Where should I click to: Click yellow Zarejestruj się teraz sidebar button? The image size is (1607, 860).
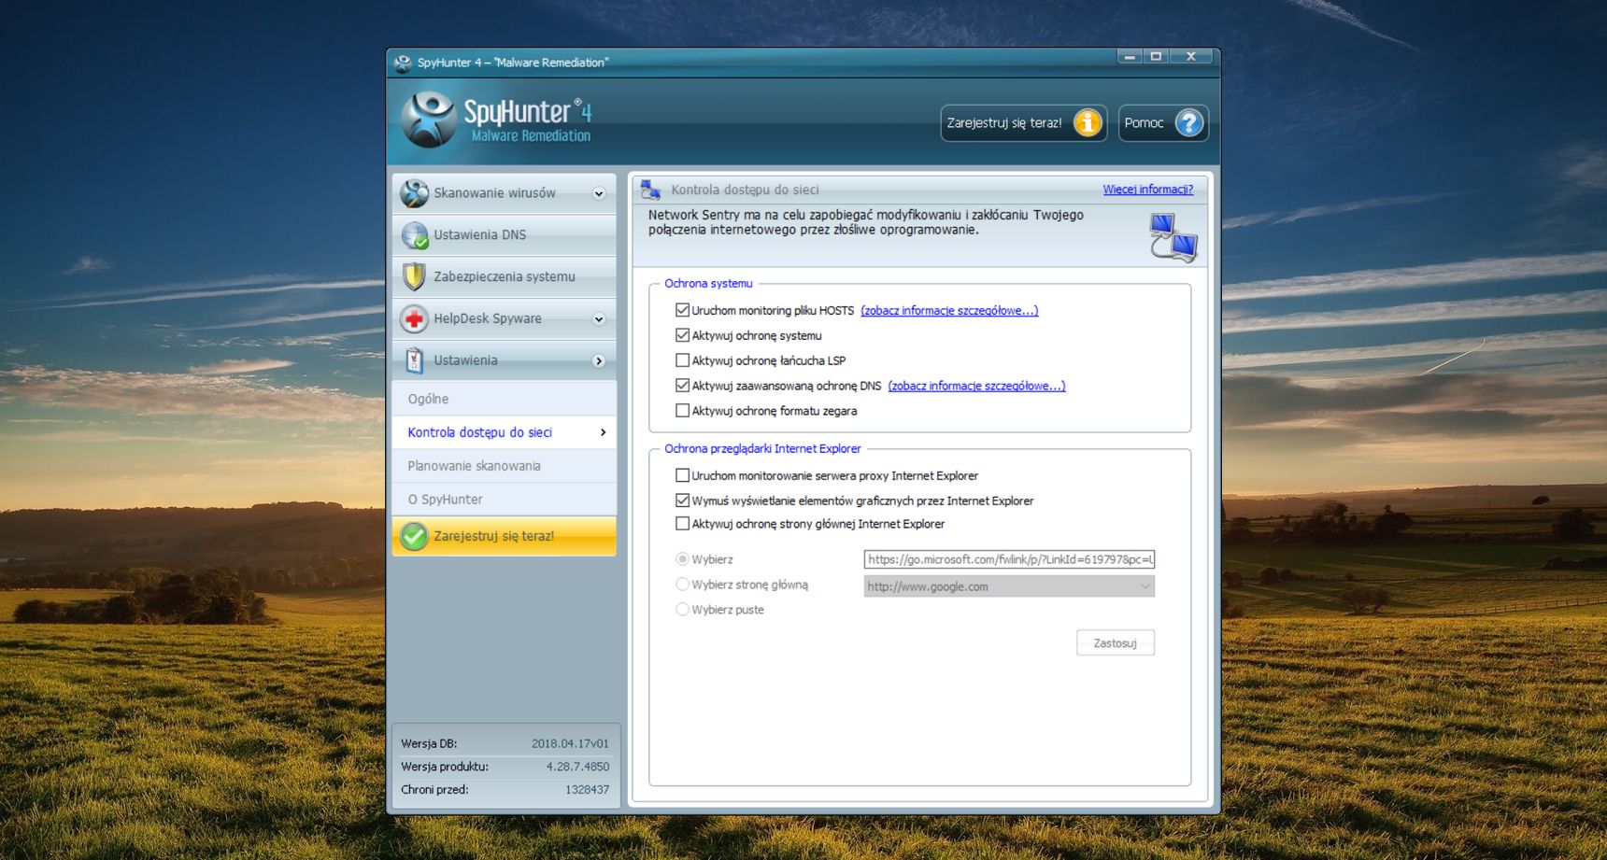click(x=505, y=536)
